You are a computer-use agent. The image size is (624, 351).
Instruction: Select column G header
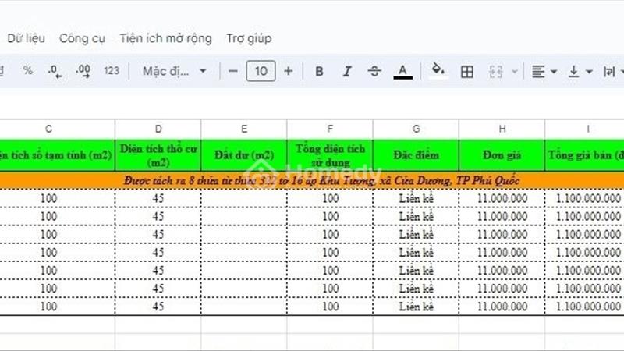pos(416,129)
